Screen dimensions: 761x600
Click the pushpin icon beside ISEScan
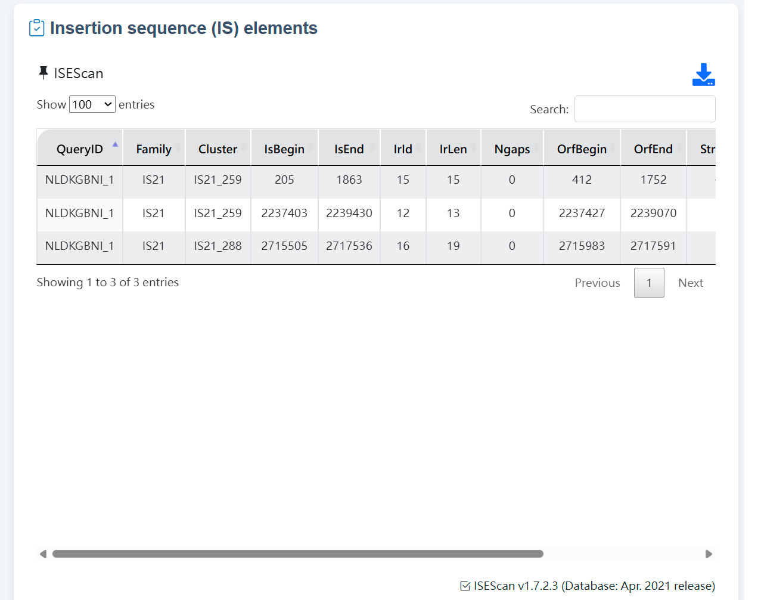click(x=43, y=73)
